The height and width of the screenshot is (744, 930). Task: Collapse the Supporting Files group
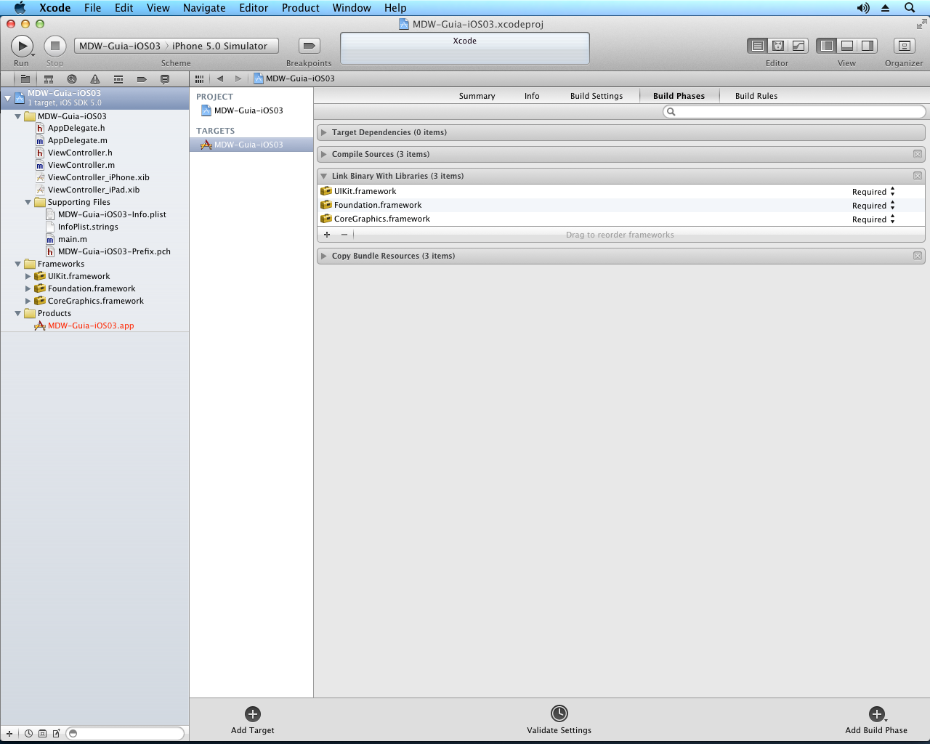click(28, 203)
